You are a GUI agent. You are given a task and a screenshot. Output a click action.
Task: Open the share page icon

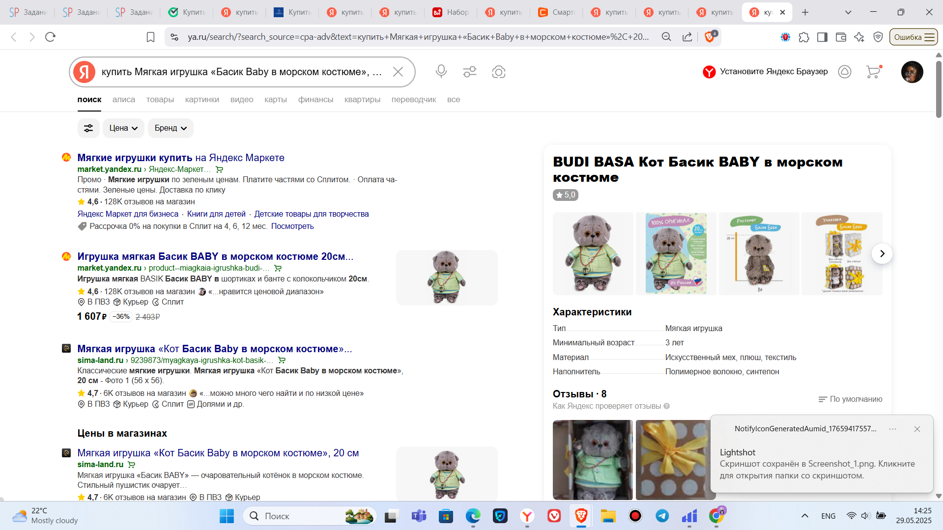point(687,37)
